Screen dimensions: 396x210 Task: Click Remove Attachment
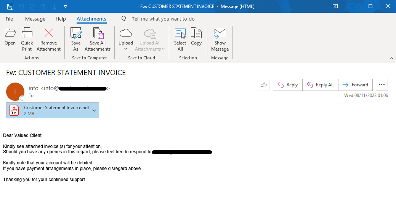pyautogui.click(x=48, y=39)
